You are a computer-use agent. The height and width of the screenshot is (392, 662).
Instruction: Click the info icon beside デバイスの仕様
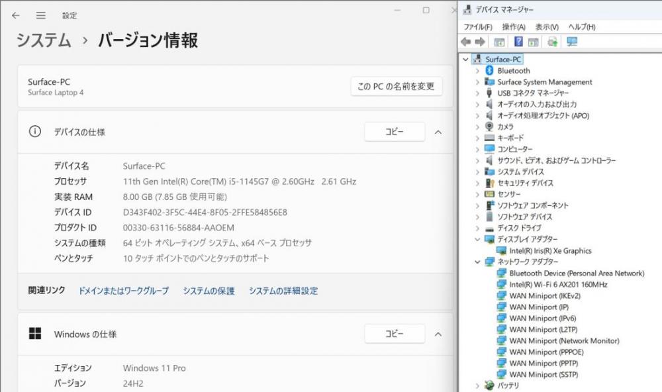pos(35,131)
